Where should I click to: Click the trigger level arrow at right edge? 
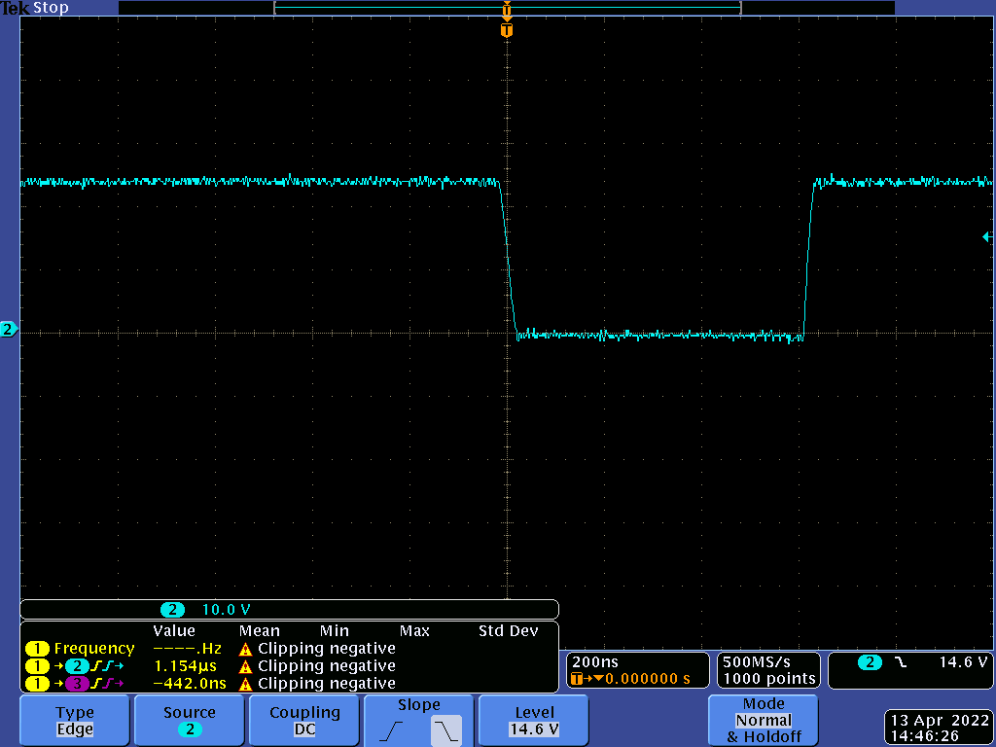(987, 237)
